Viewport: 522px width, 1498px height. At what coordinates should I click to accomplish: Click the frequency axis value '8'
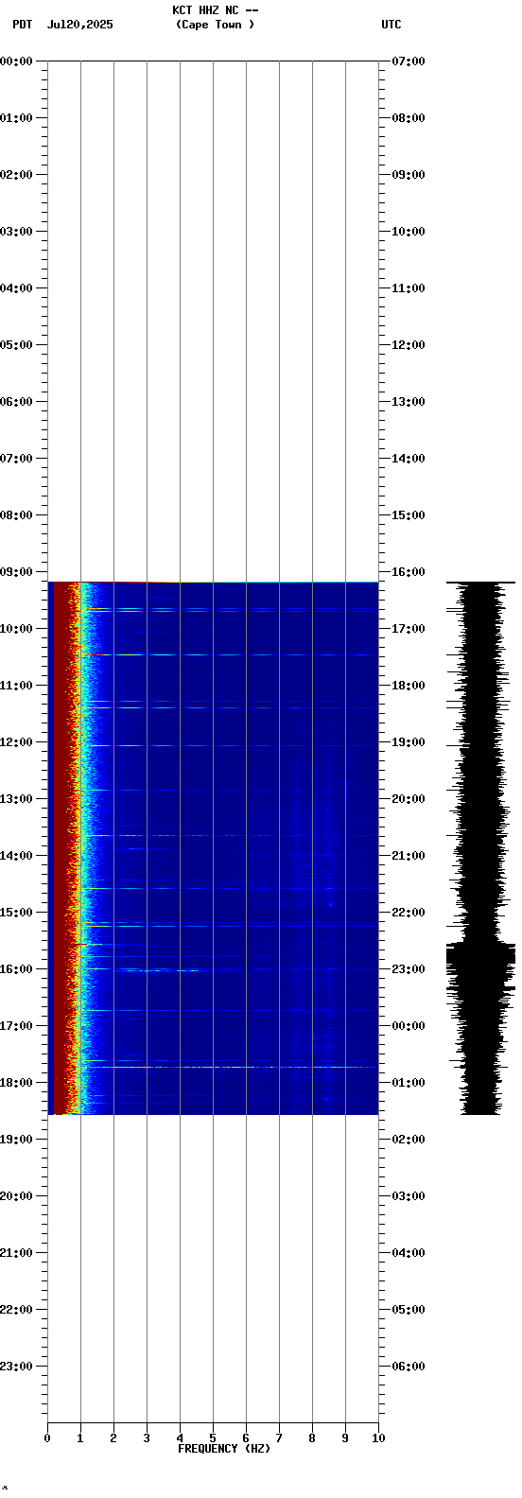click(x=312, y=1438)
